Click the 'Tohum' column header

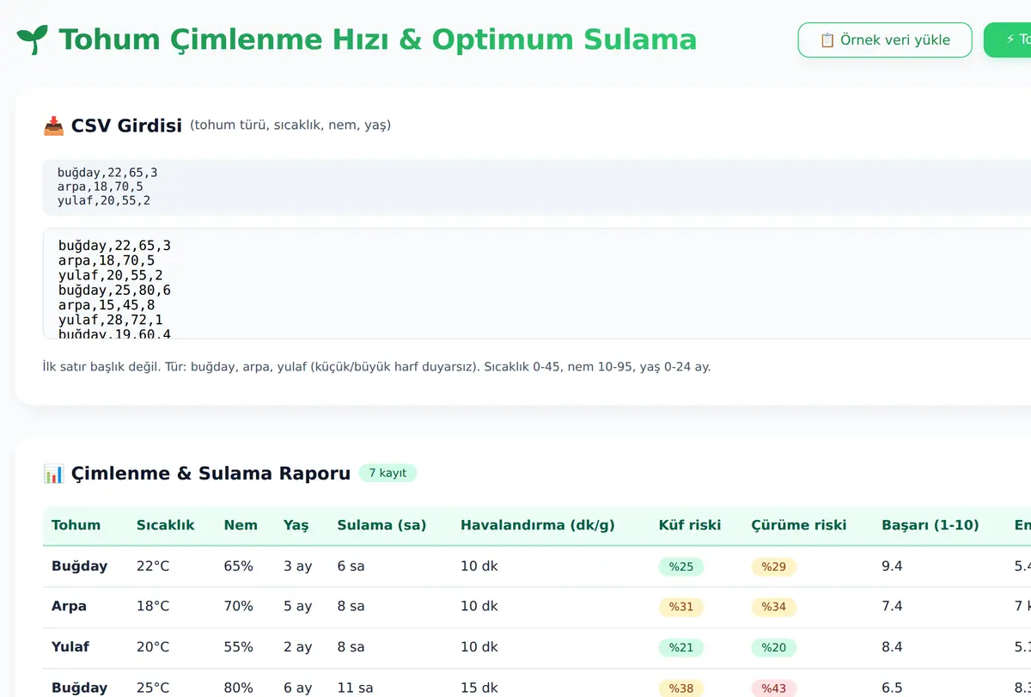[x=76, y=525]
